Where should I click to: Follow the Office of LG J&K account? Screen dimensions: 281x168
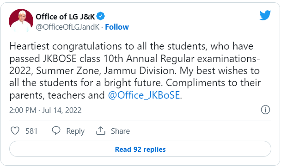(117, 27)
